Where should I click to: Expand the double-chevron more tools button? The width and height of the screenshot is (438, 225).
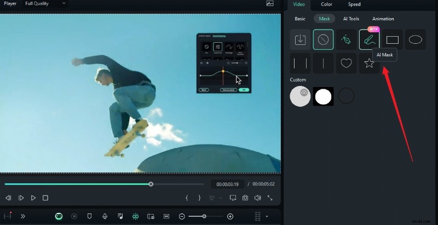pos(23,216)
